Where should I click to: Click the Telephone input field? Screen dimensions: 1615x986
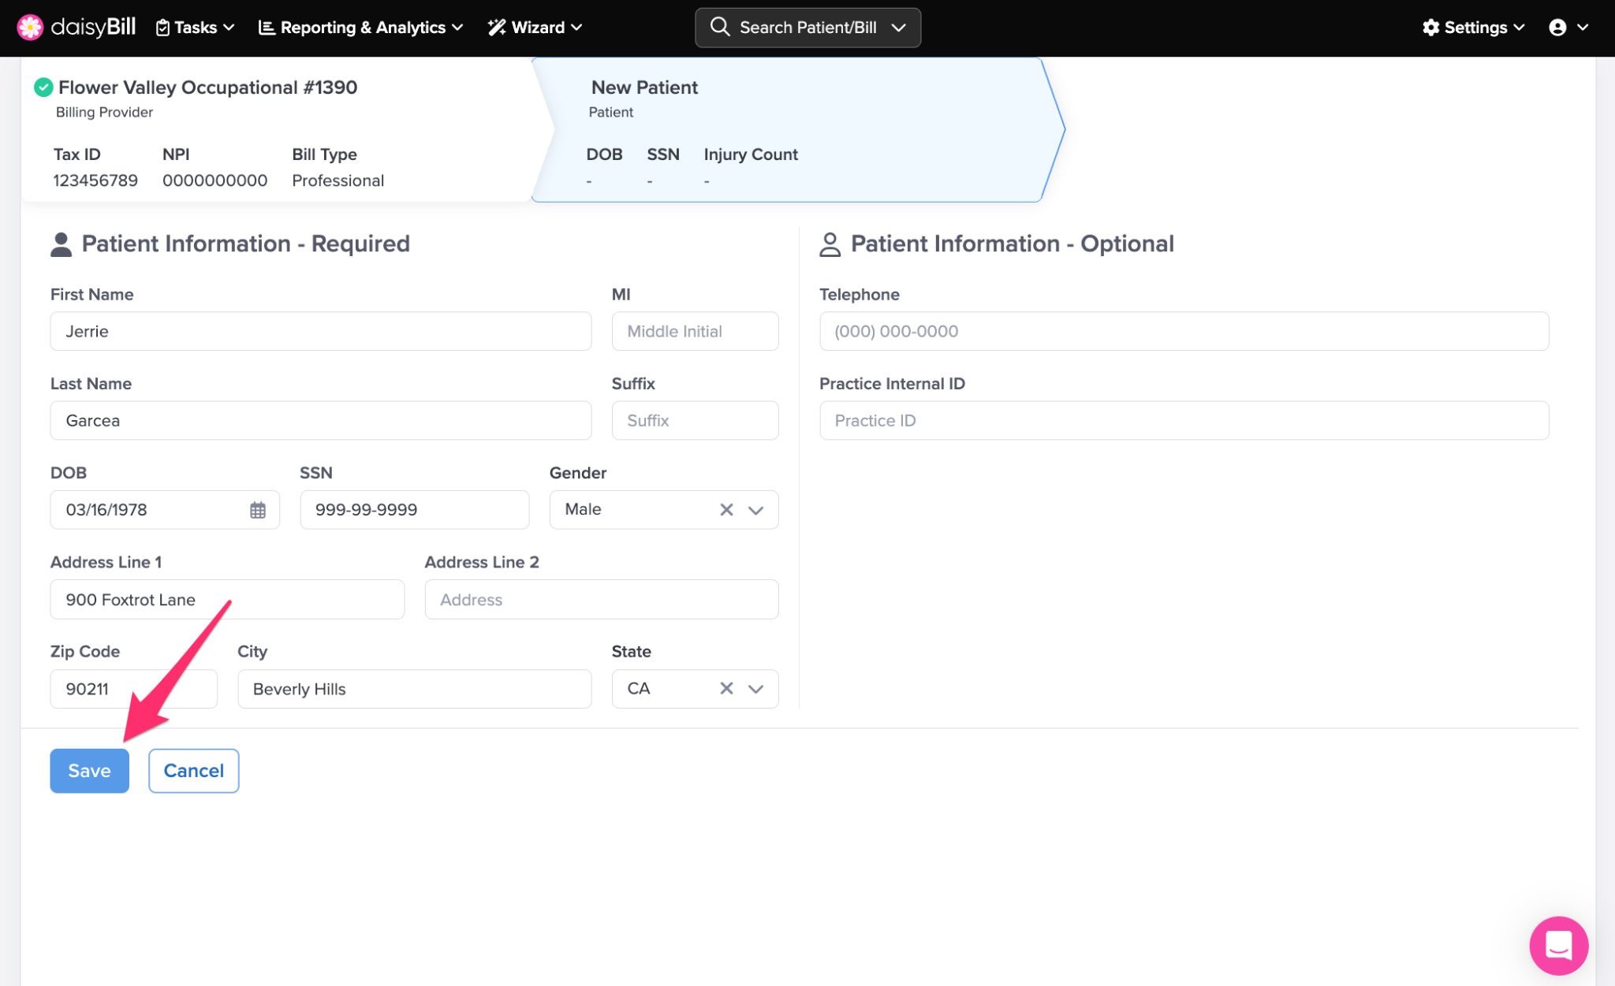(1183, 331)
